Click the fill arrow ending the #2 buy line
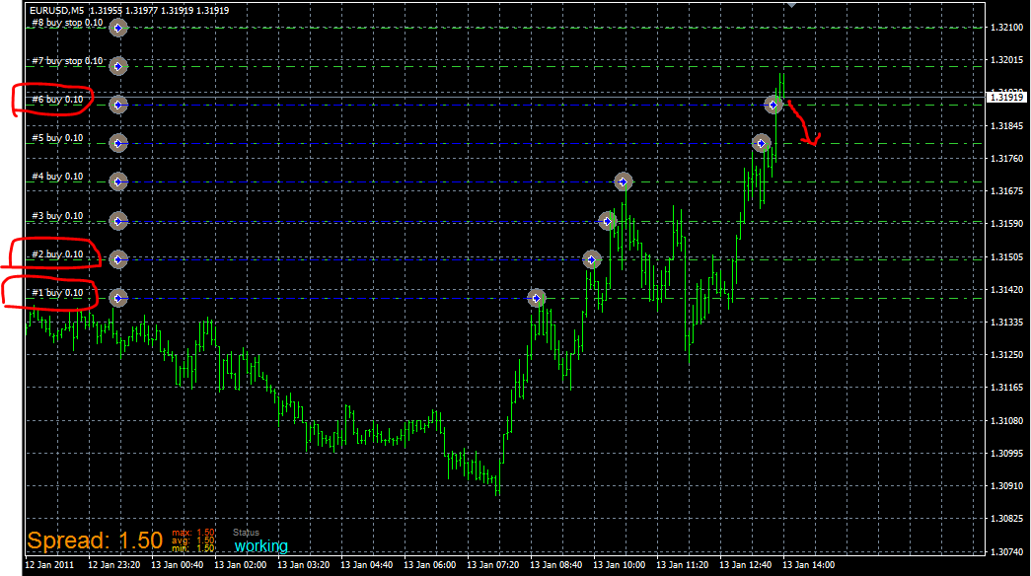The height and width of the screenshot is (576, 1031). pos(592,259)
